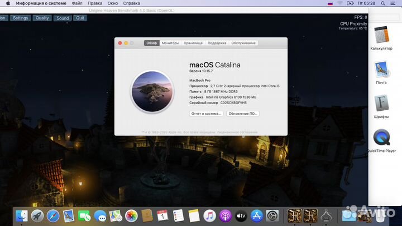Open System Preferences gear in the Dock

[272, 216]
